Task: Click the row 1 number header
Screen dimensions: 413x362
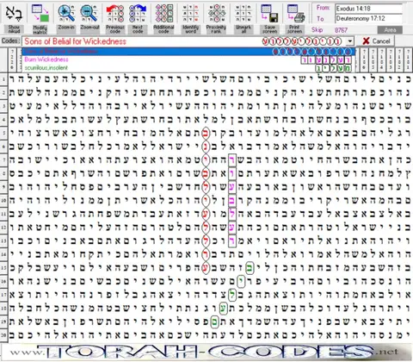Action: pyautogui.click(x=3, y=78)
